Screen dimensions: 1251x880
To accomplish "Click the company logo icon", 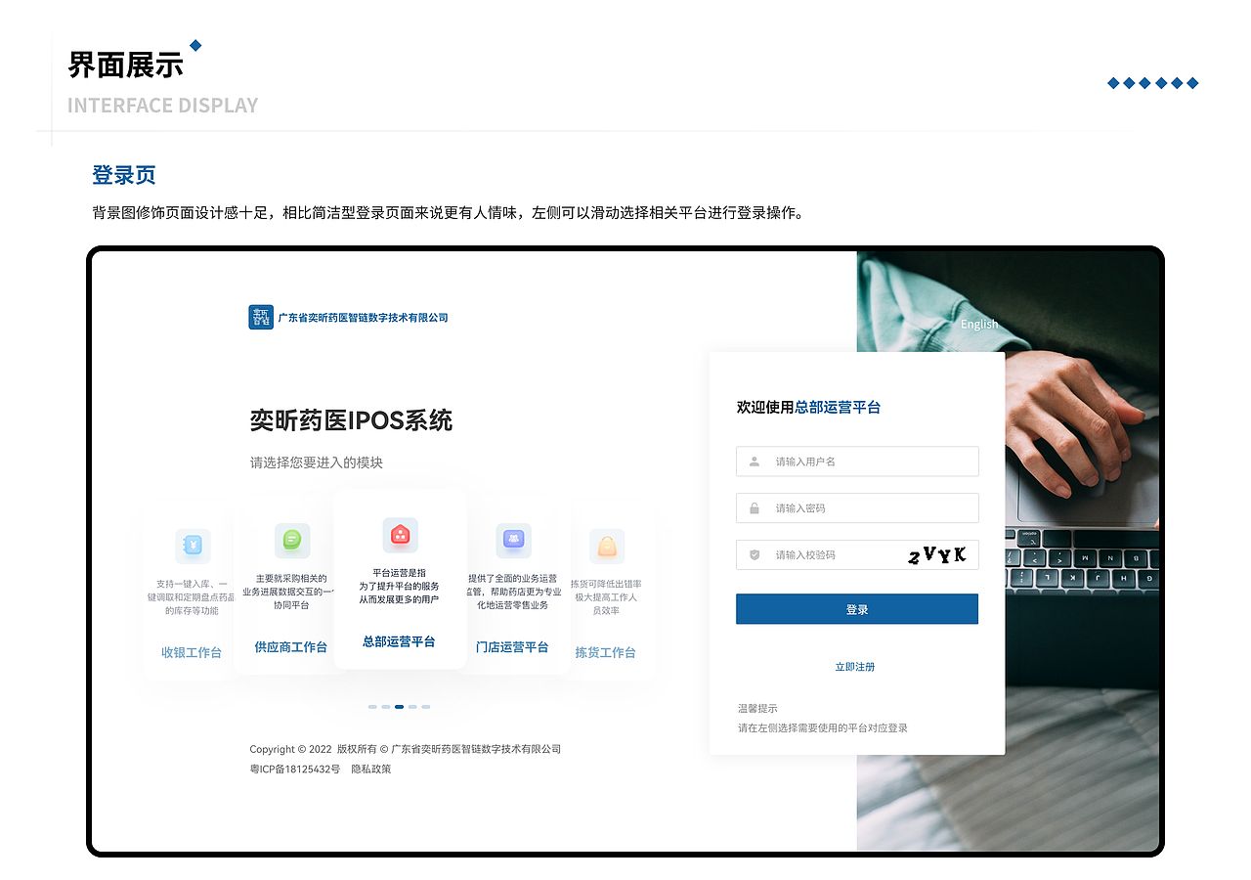I will click(x=261, y=317).
